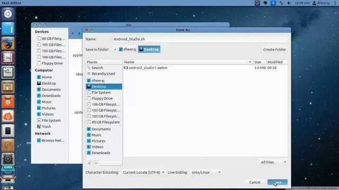Viewport: 339px width, 190px height.
Task: Select Pictures in dialog Places list
Action: coord(104,141)
